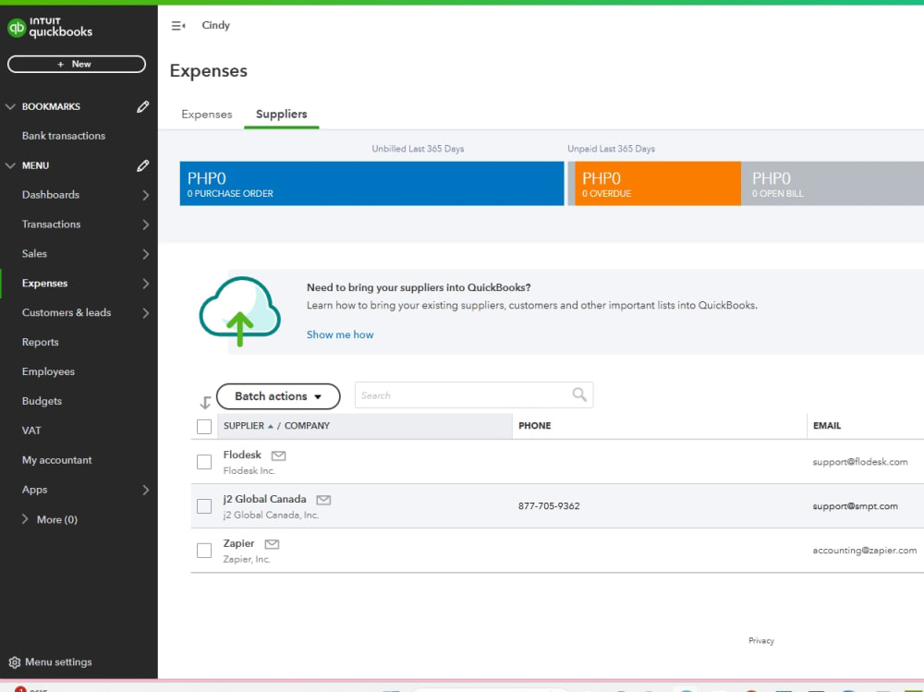Open the Zapier supplier
This screenshot has width=924, height=692.
coord(238,543)
